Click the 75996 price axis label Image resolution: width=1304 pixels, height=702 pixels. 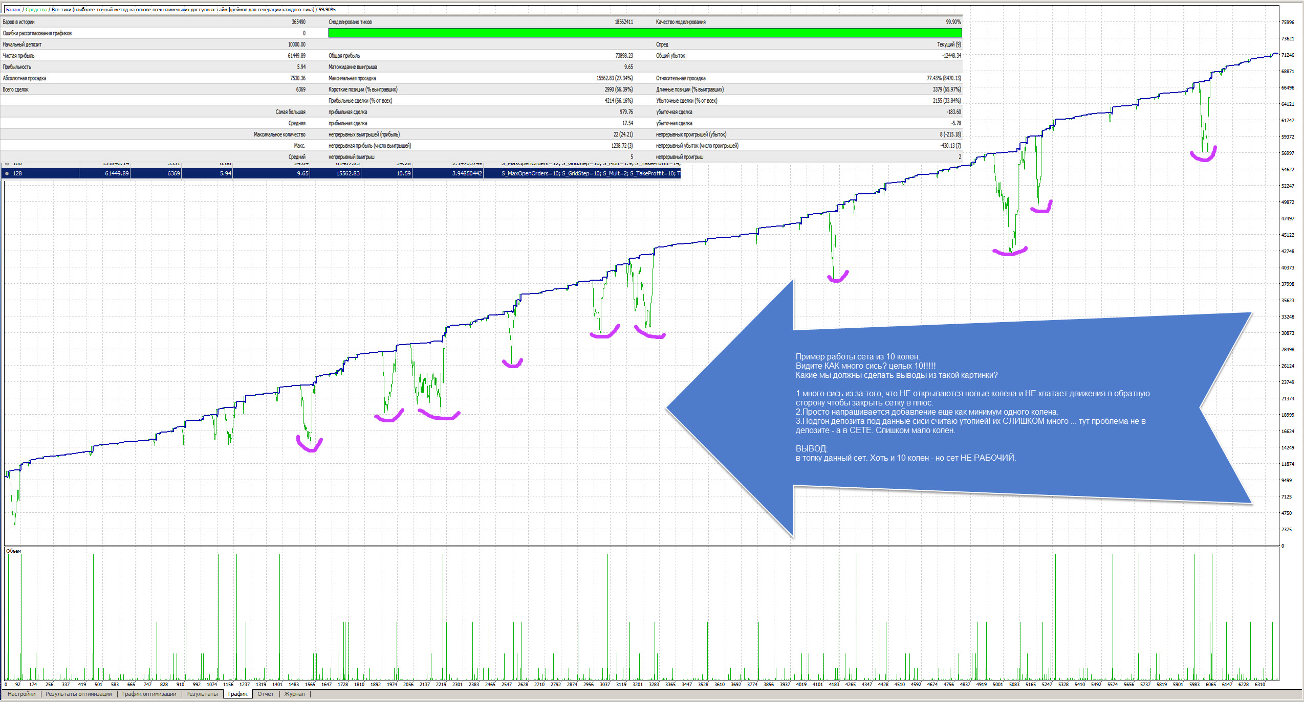pyautogui.click(x=1288, y=22)
